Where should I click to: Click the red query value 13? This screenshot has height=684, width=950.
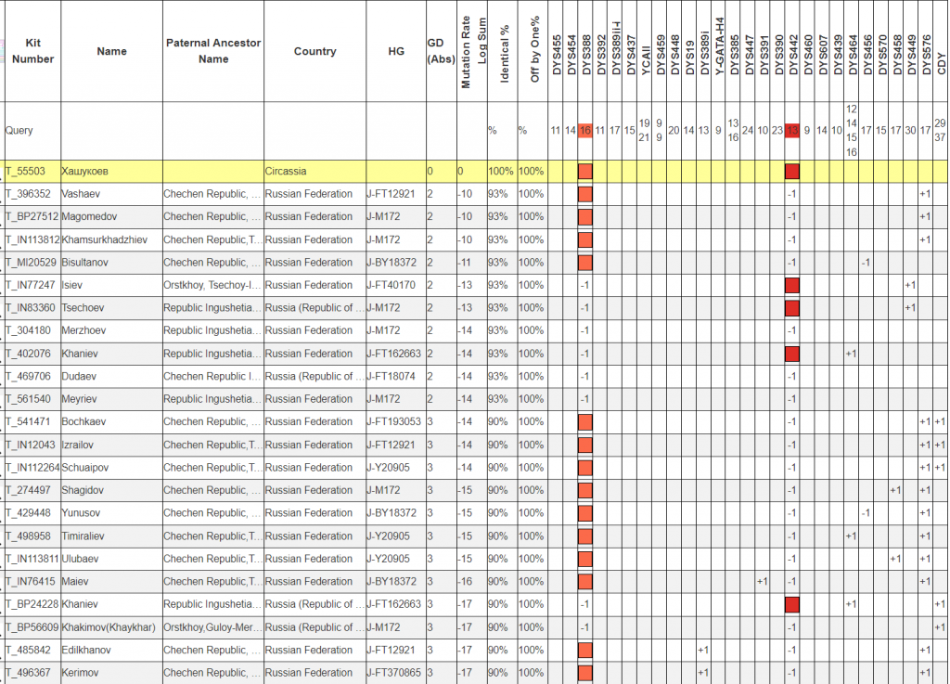coord(792,130)
